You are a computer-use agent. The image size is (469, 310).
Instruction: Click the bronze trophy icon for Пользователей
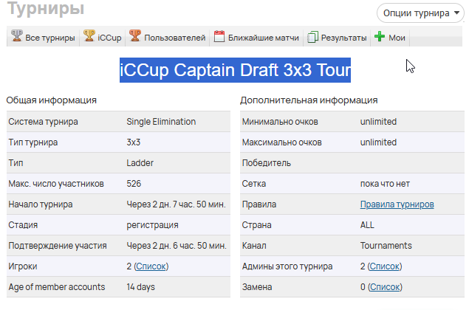135,35
